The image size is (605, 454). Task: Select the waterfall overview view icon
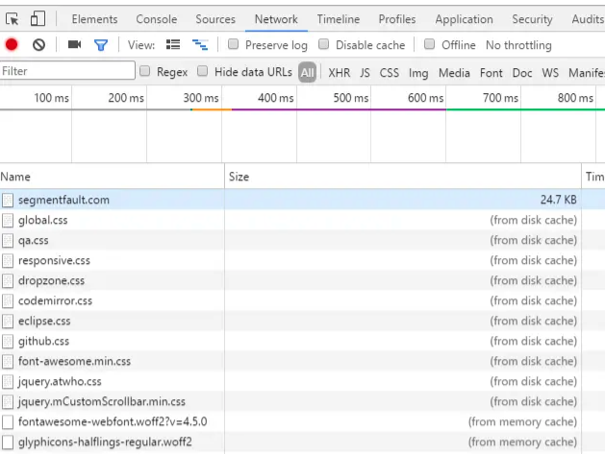coord(200,44)
